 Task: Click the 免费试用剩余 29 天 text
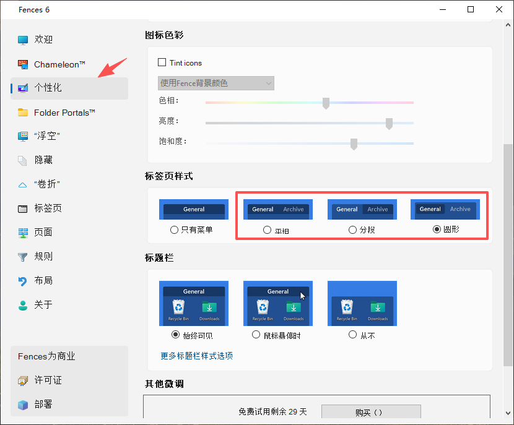272,411
